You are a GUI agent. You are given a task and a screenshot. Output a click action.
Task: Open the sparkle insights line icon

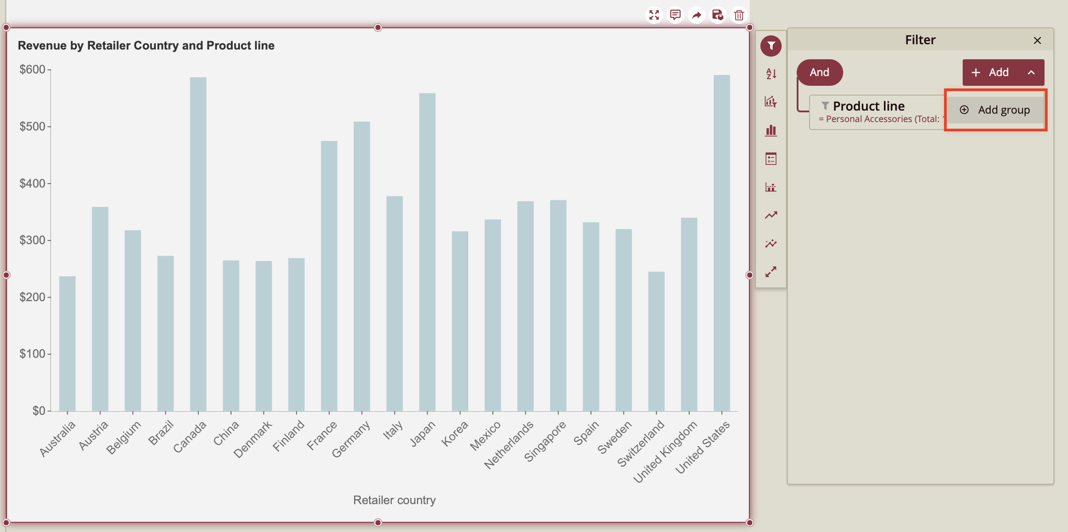click(771, 244)
